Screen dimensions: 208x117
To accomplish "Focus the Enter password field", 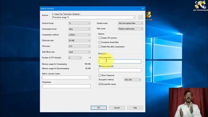I will [120, 61].
